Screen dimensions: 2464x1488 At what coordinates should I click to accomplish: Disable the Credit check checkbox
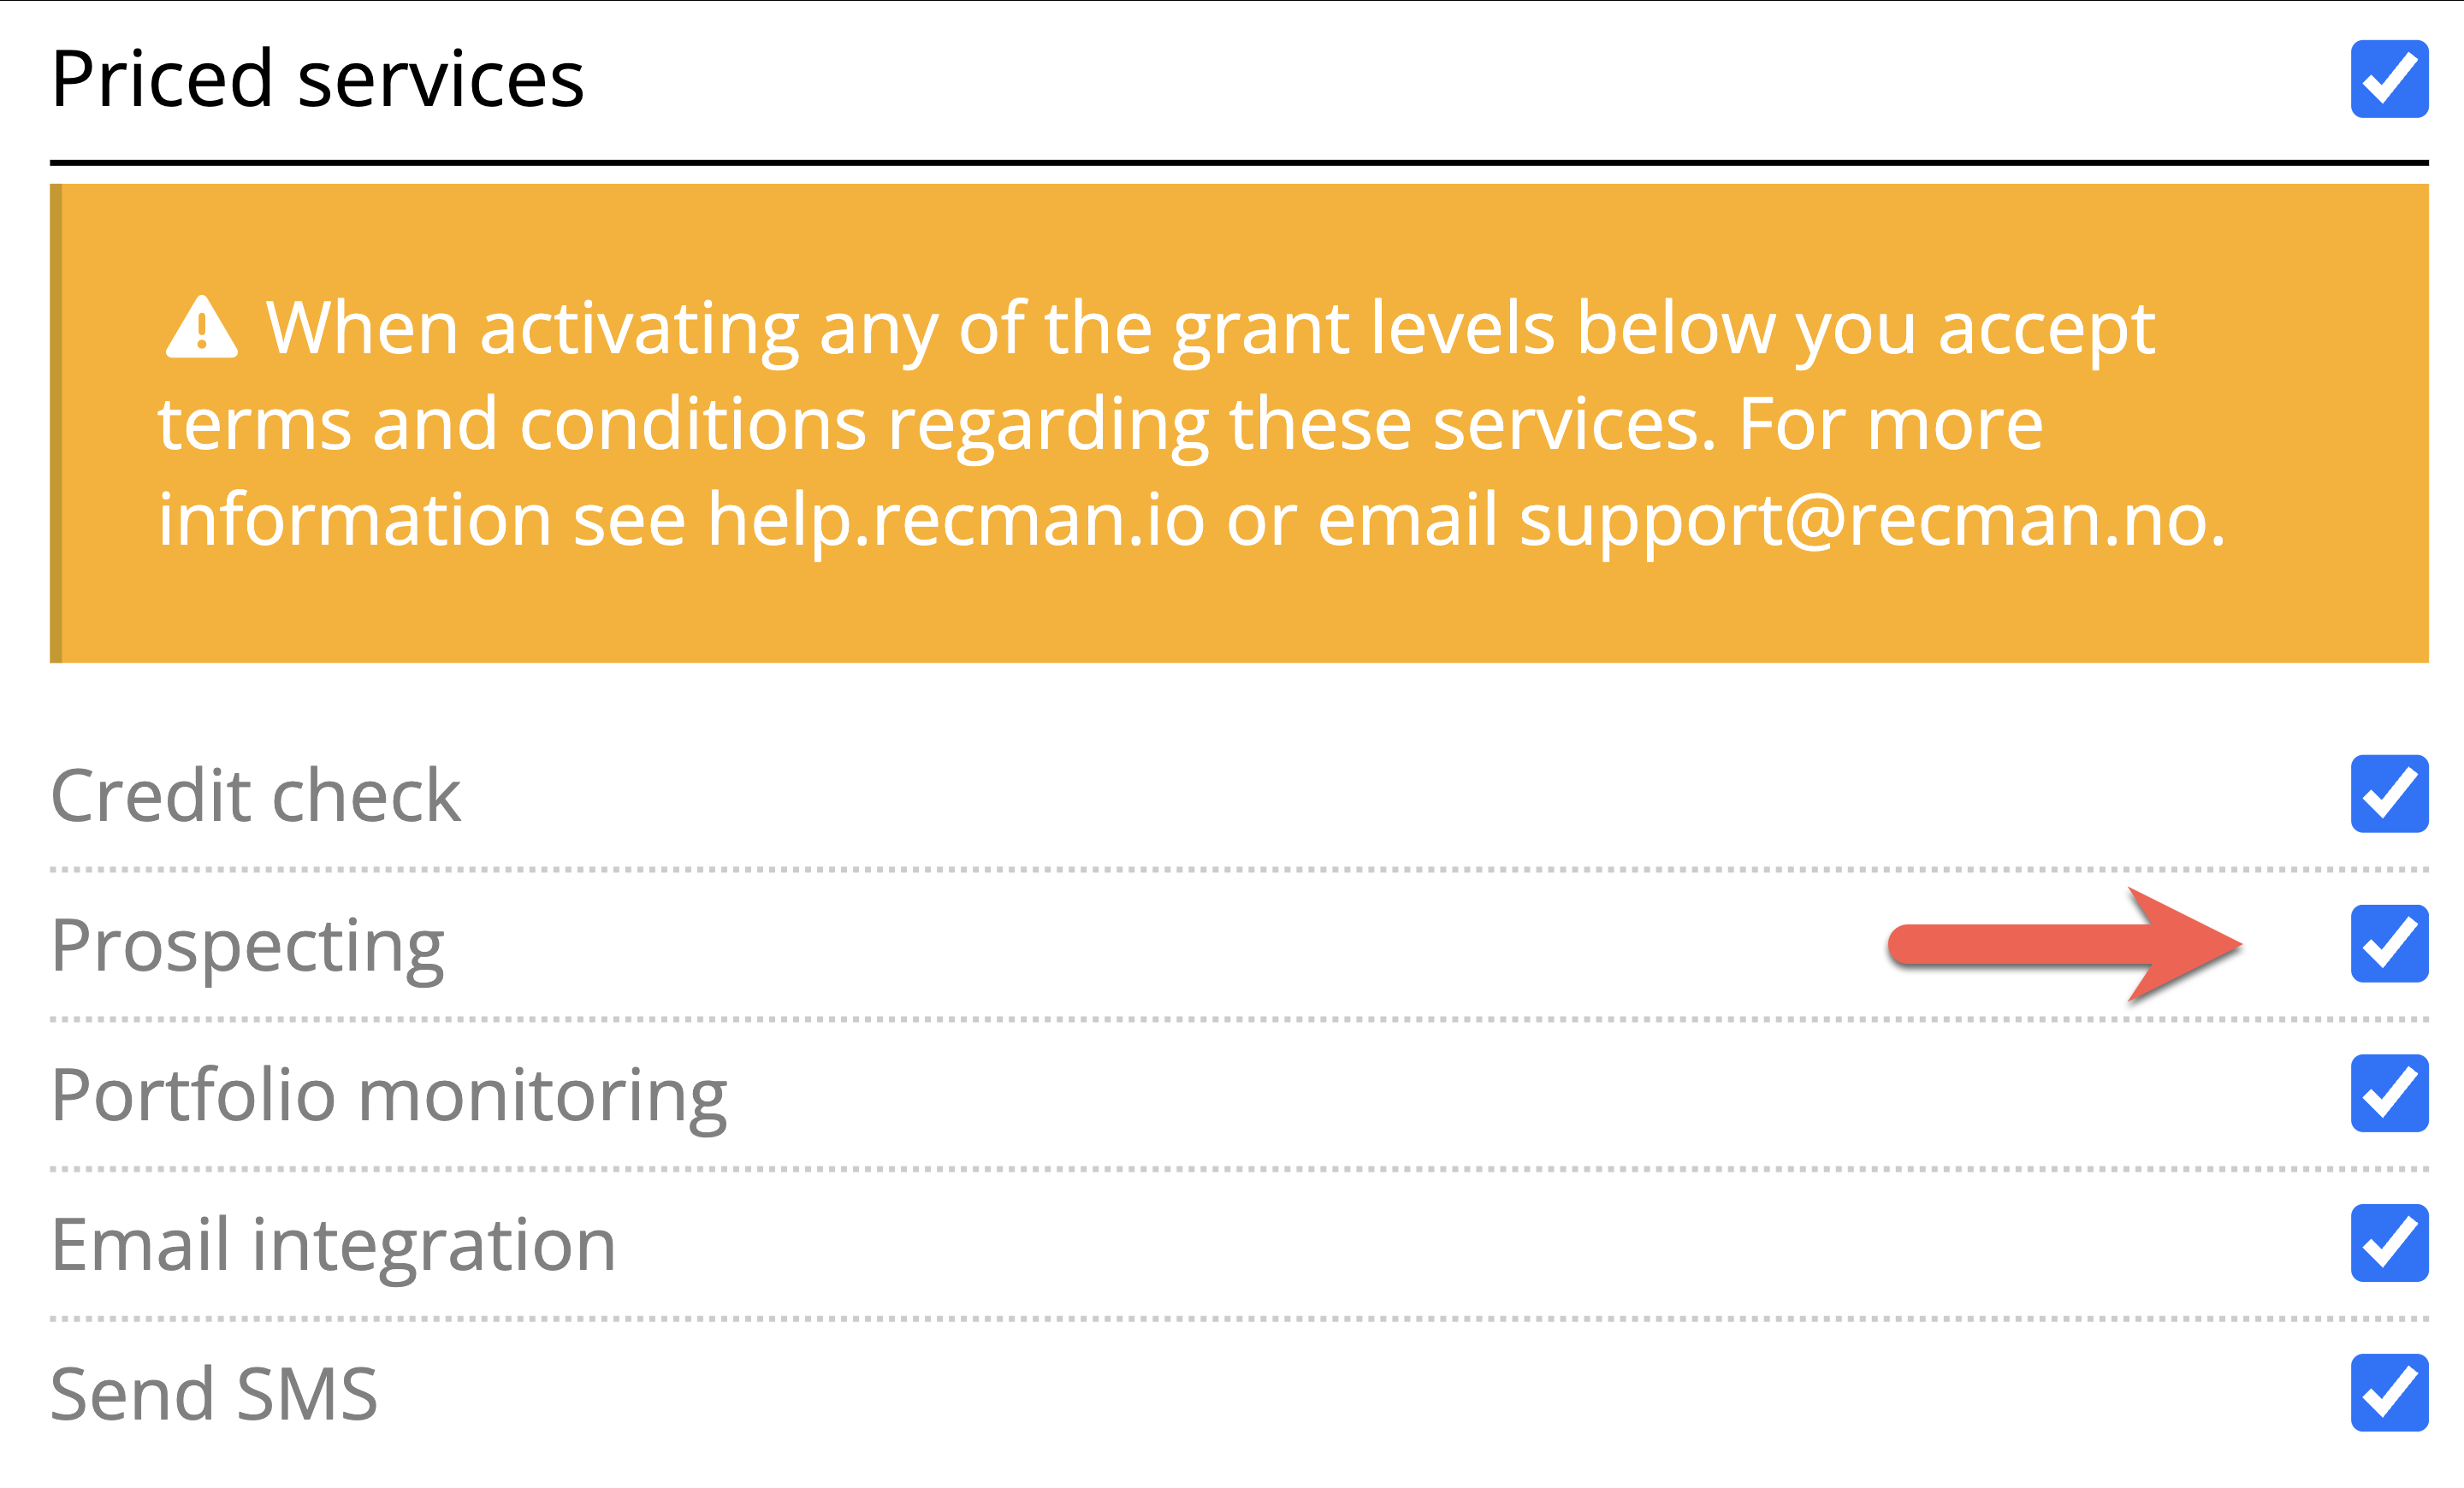2389,794
